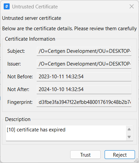Screen dimensions: 139x163
Task: Click the 'Untrusted server certificate' heading
Action: click(x=32, y=18)
